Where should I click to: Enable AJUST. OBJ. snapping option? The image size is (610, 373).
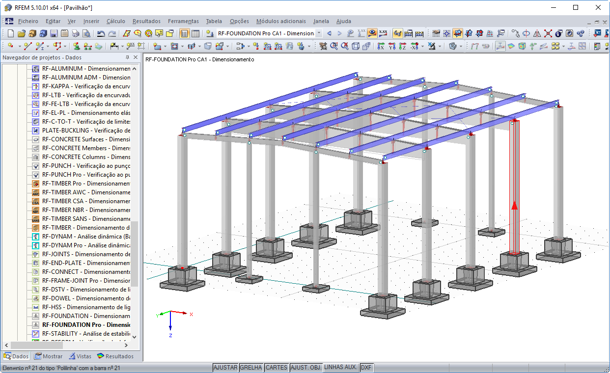coord(305,367)
